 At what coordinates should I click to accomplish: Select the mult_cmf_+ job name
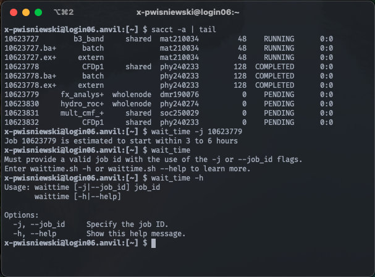click(x=82, y=113)
